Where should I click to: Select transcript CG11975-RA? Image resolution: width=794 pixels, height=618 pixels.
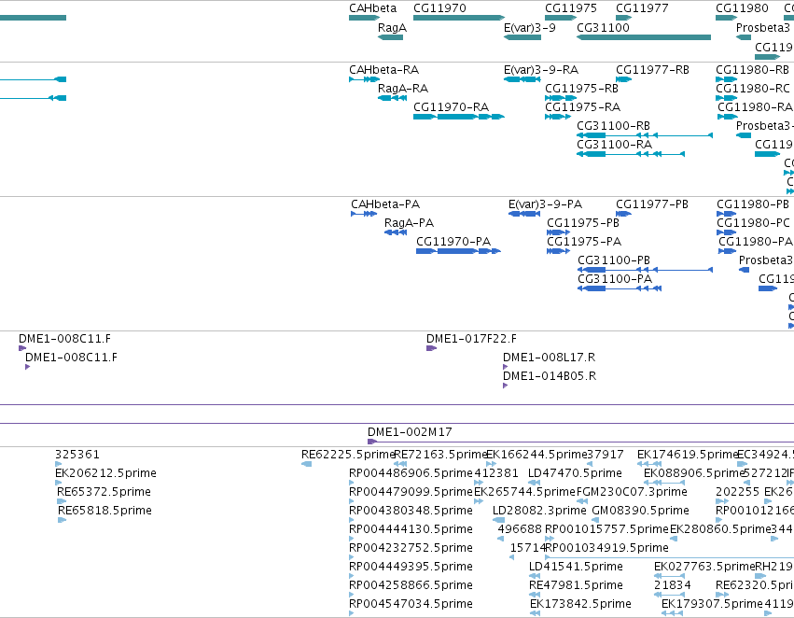[x=583, y=107]
